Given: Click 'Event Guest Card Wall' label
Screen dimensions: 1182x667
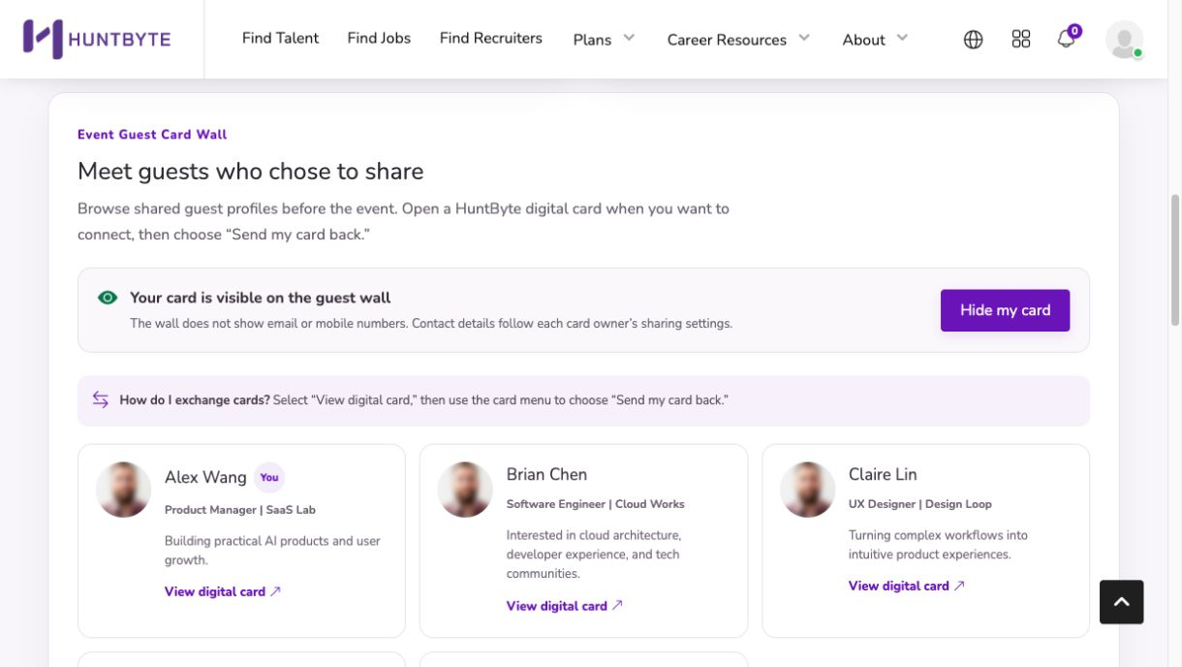Looking at the screenshot, I should [x=152, y=135].
